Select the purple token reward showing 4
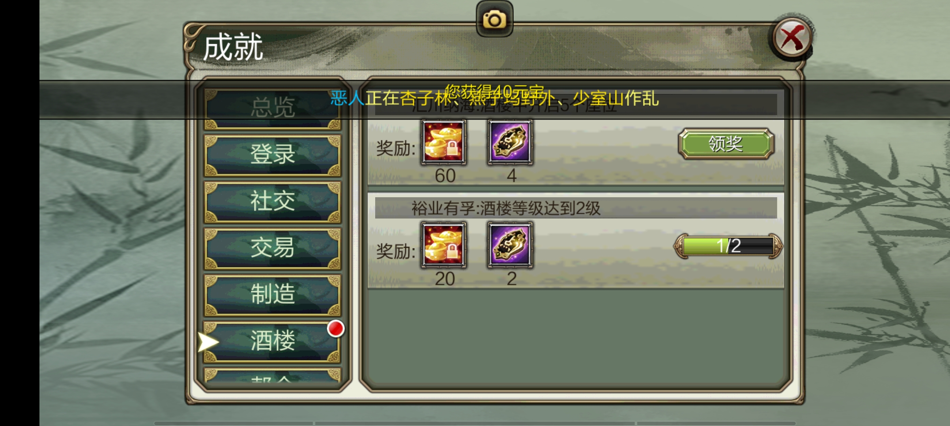Screen dimensions: 950x426 510,142
